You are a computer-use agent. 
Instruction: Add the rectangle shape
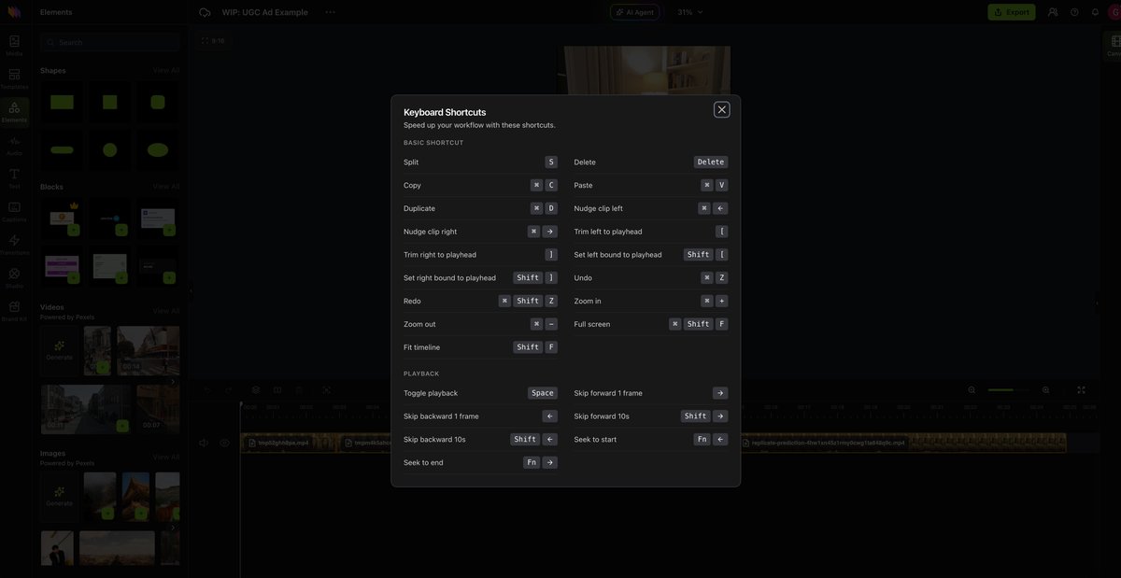point(62,102)
